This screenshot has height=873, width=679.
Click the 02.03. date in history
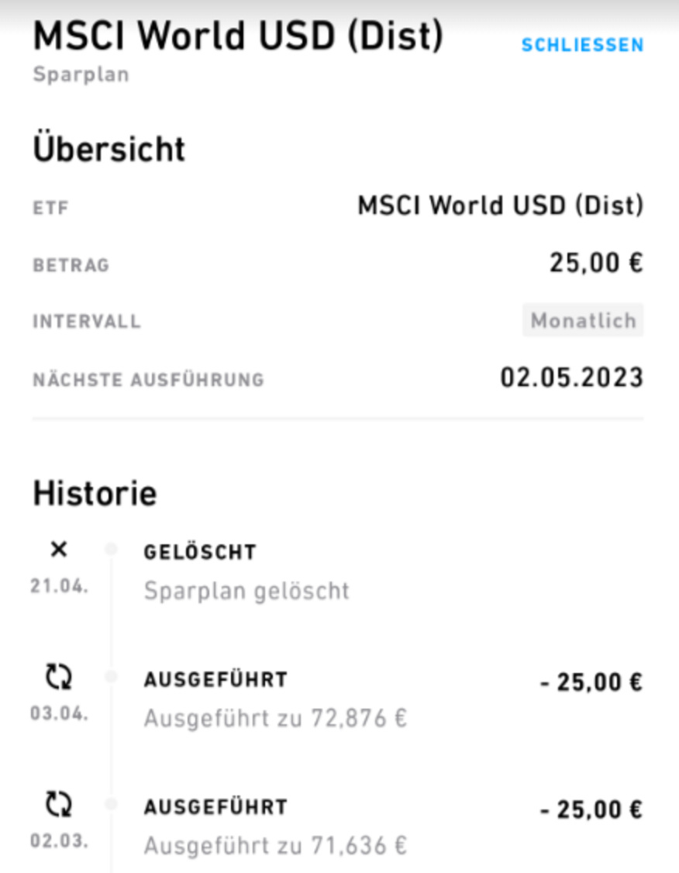click(x=59, y=840)
